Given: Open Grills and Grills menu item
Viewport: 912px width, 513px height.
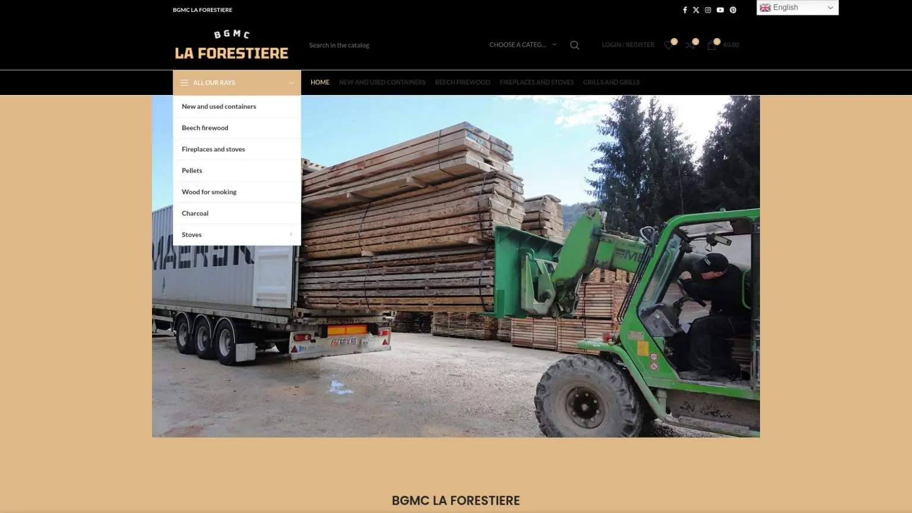Looking at the screenshot, I should 611,83.
